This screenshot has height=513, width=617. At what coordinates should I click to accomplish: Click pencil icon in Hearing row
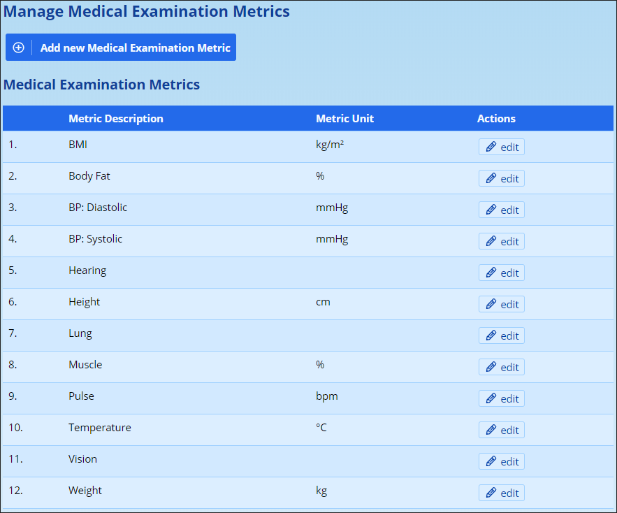pyautogui.click(x=491, y=273)
